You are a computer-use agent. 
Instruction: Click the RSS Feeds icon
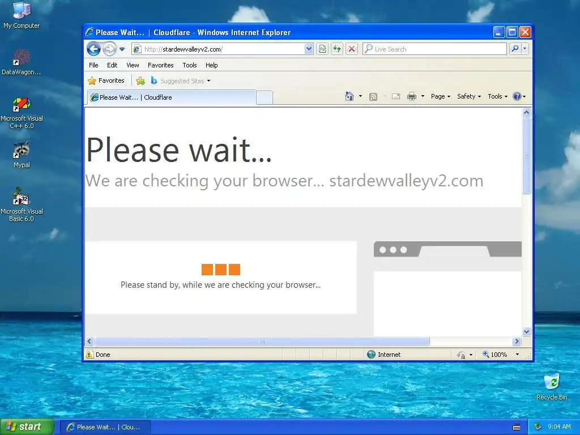373,96
